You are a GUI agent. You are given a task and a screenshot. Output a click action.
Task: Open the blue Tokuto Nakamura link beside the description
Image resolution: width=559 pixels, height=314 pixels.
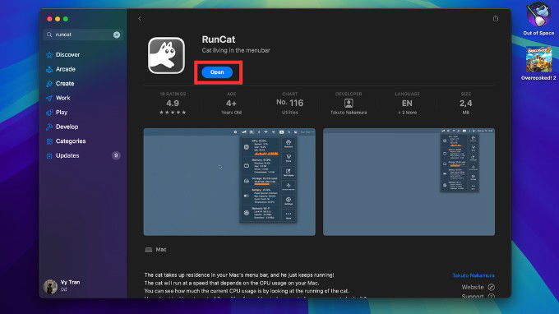(x=474, y=275)
